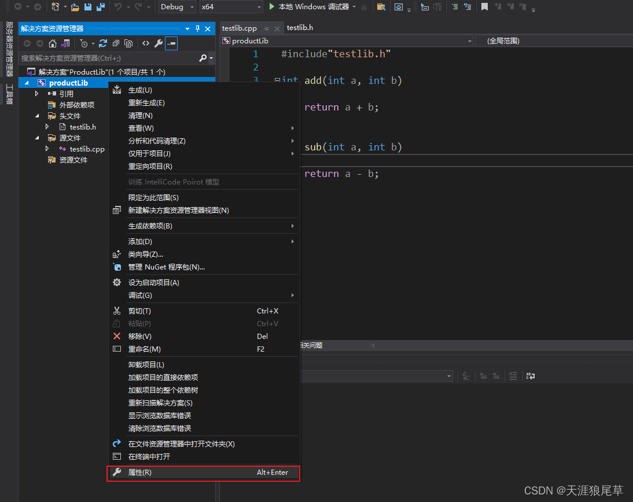Select 剪切(T) in the context menu
Viewport: 633px width, 502px height.
pos(204,311)
